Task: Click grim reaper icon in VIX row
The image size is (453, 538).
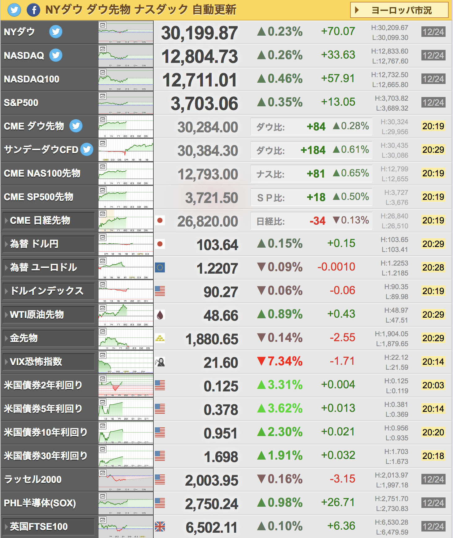Action: click(x=160, y=362)
